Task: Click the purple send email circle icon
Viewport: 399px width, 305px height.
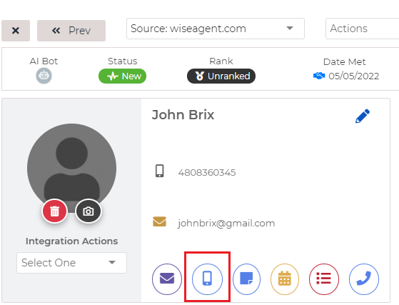Action: (x=167, y=279)
